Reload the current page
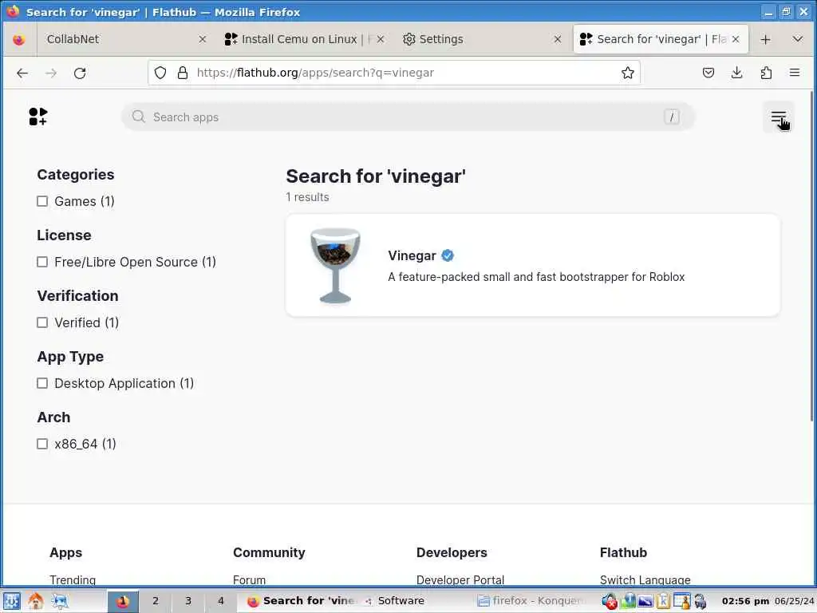 [80, 73]
